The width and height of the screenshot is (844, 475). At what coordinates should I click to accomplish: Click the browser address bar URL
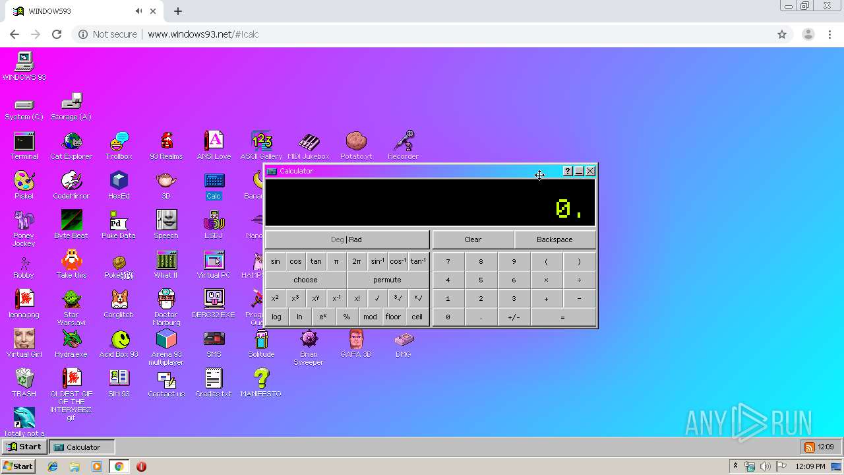(203, 34)
